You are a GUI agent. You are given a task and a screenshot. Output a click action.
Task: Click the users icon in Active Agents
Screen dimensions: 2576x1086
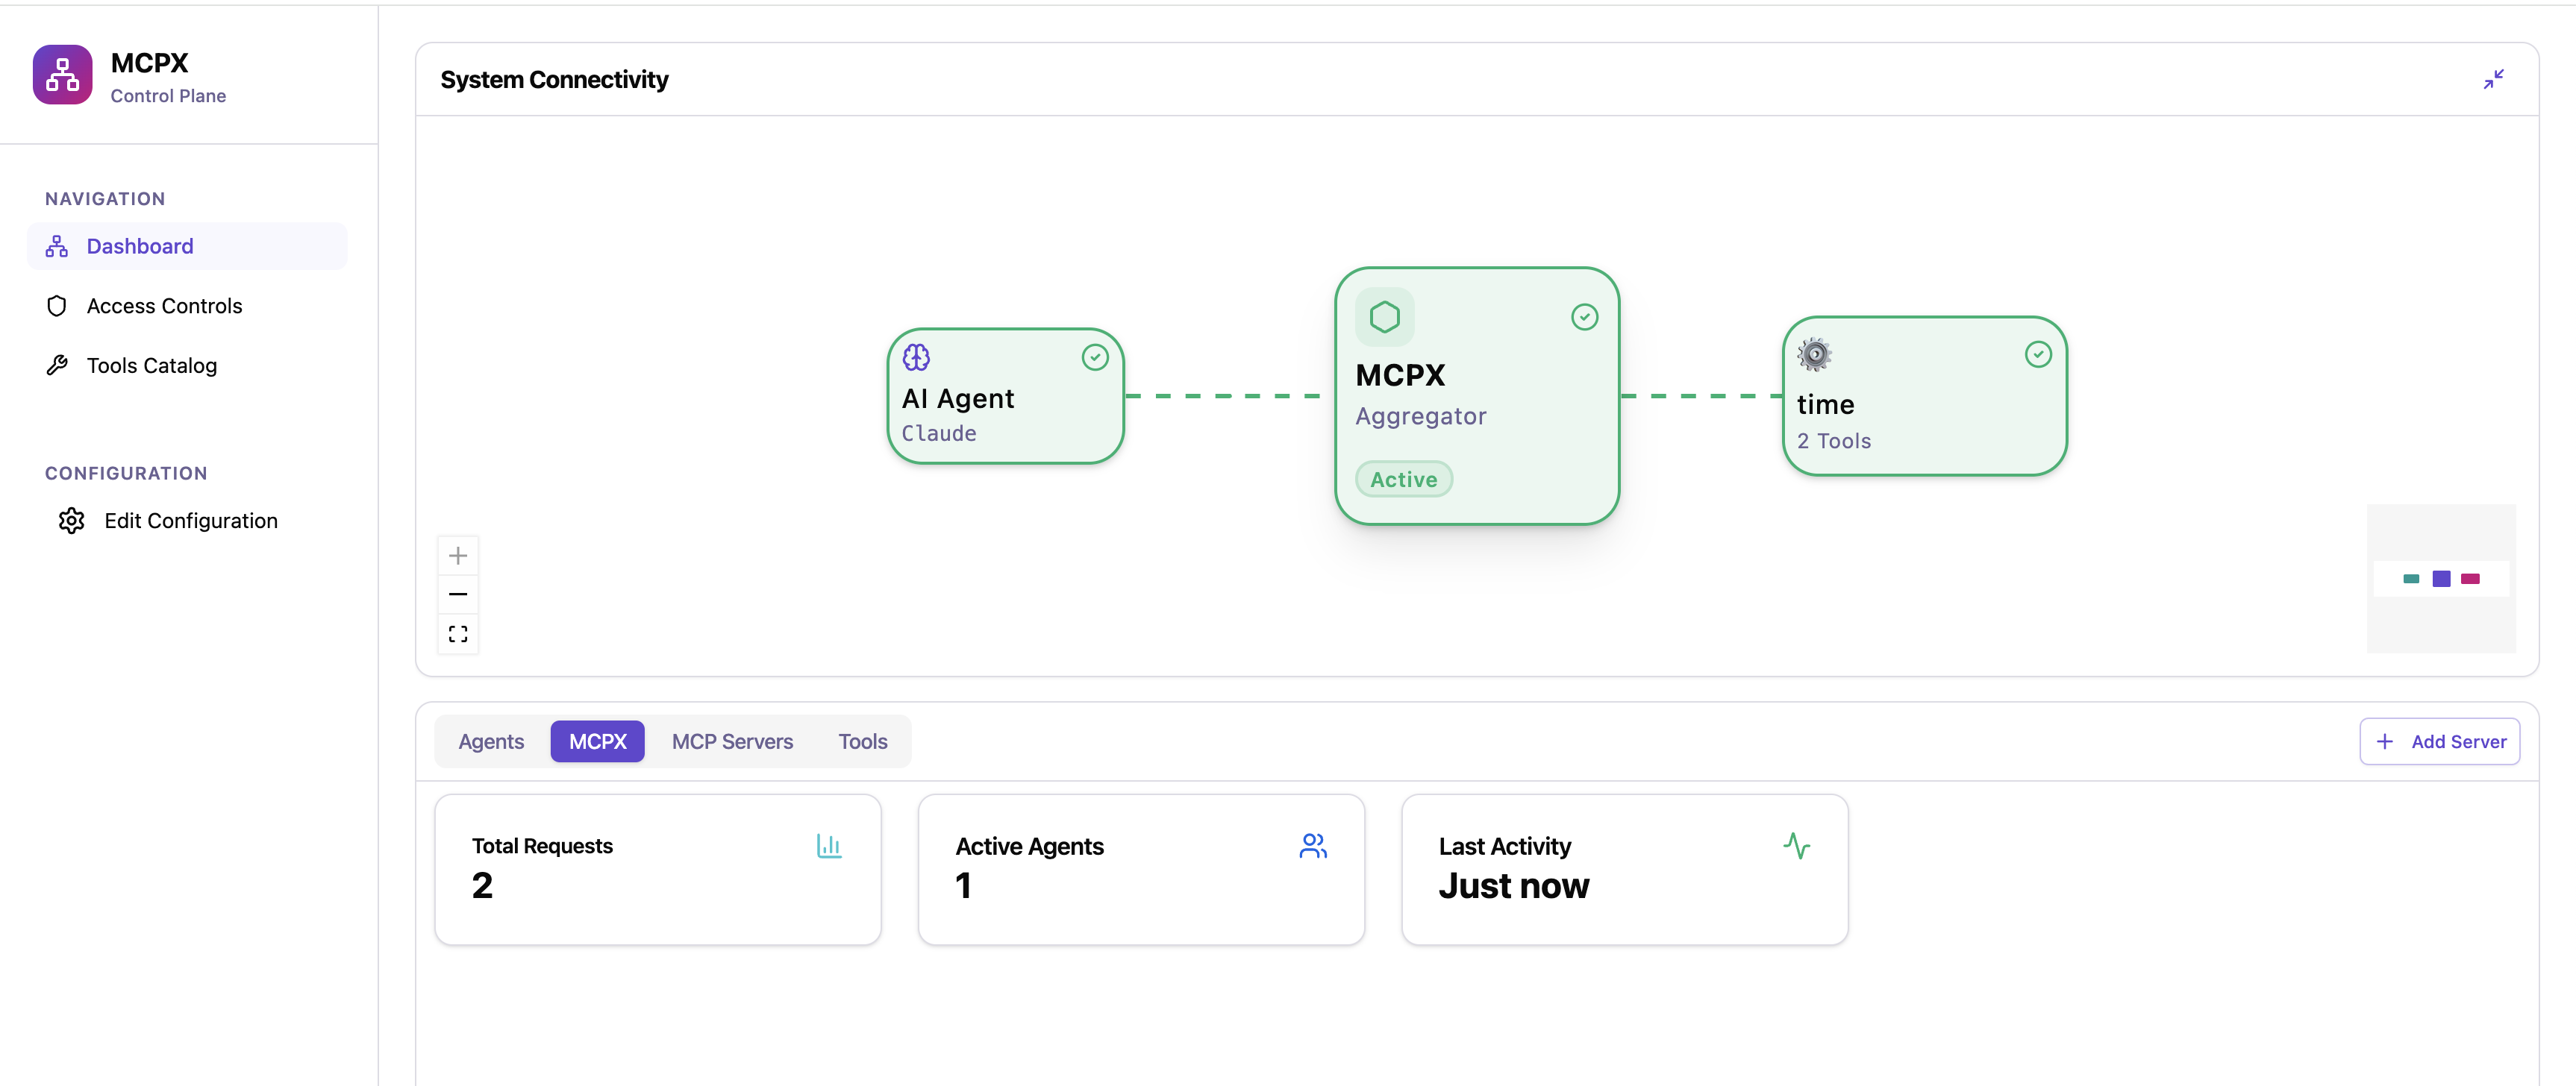pyautogui.click(x=1313, y=847)
